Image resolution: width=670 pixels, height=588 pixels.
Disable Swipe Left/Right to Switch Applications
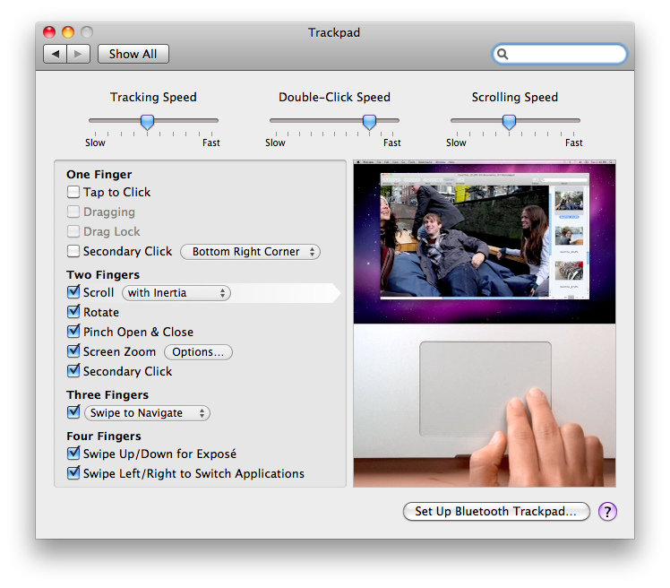tap(73, 473)
